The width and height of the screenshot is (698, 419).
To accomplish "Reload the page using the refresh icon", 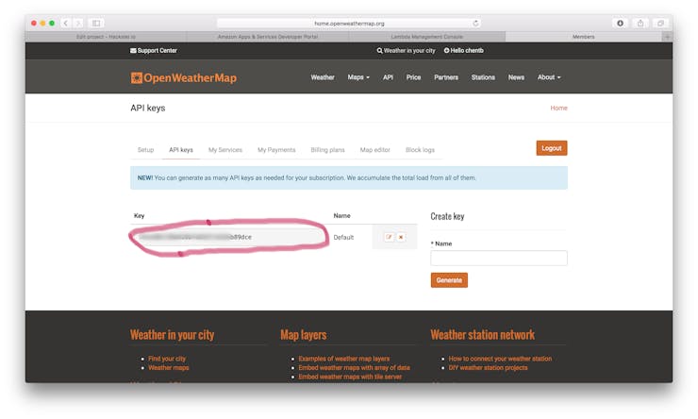I will pyautogui.click(x=475, y=24).
